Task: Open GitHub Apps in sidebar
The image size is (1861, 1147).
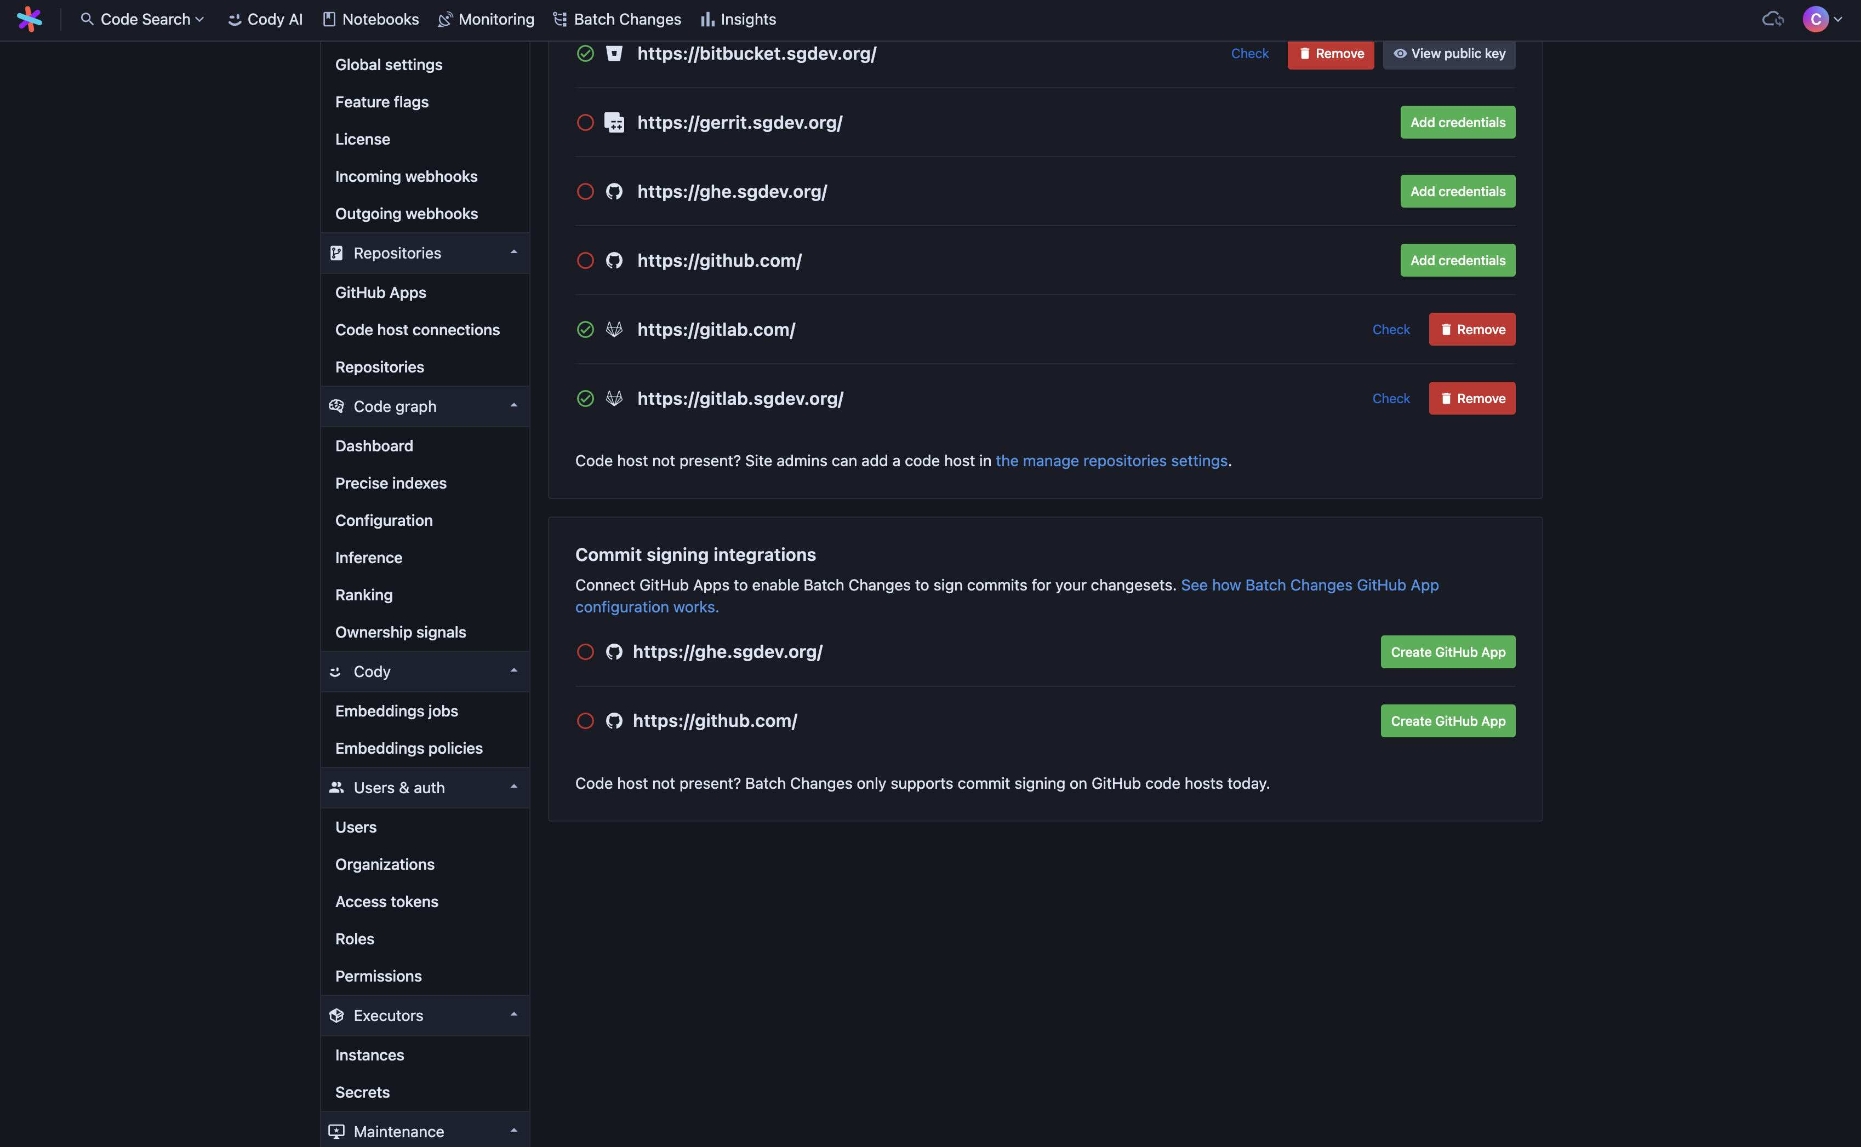Action: (x=424, y=292)
